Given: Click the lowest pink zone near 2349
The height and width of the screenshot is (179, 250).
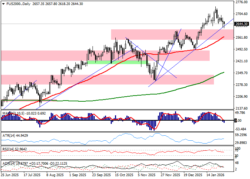Looking at the screenshot, I should 107,79.
